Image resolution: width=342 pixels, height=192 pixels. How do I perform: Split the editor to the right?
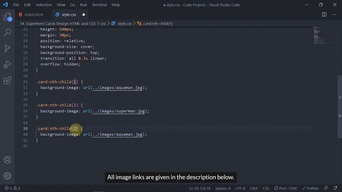(324, 14)
